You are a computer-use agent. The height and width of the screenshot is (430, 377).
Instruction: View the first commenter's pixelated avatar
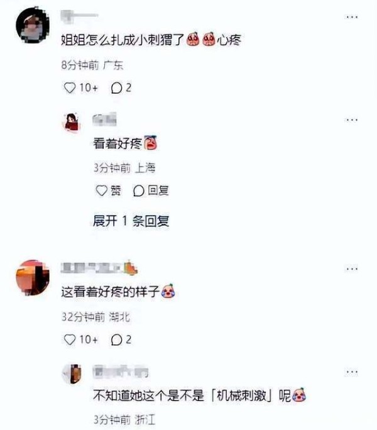[33, 25]
